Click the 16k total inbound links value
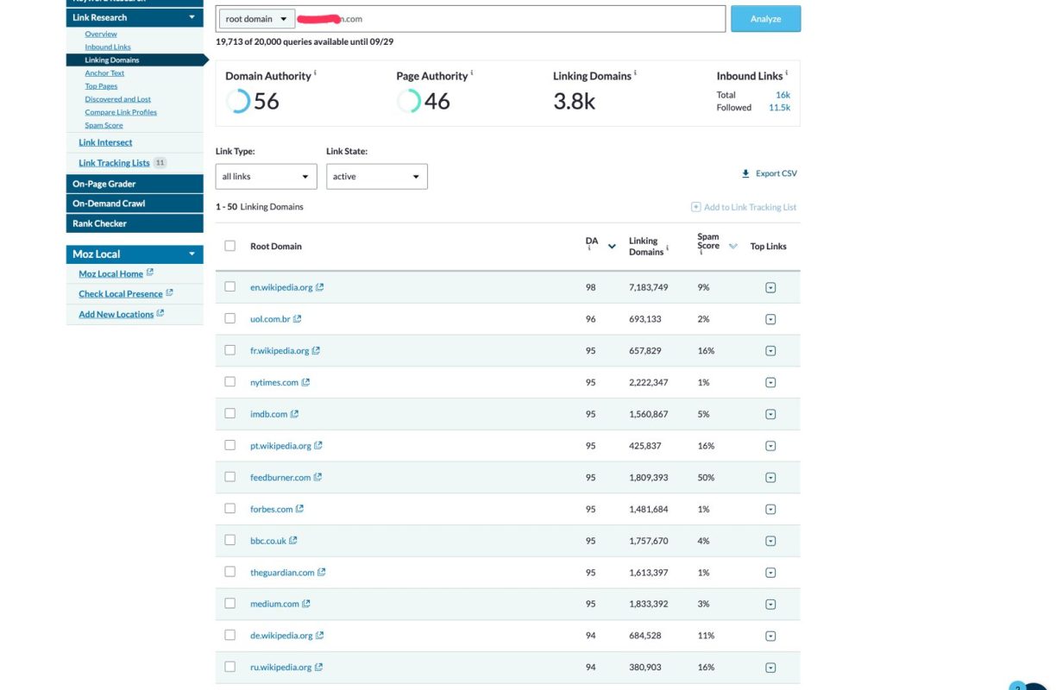Image resolution: width=1056 pixels, height=690 pixels. pyautogui.click(x=783, y=95)
